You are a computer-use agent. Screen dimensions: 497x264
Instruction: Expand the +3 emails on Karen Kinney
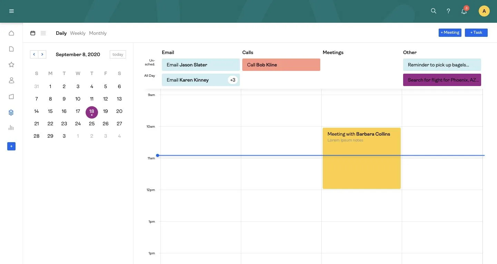click(x=233, y=80)
